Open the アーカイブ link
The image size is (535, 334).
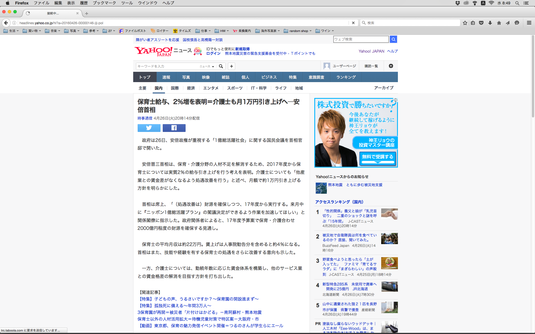384,88
